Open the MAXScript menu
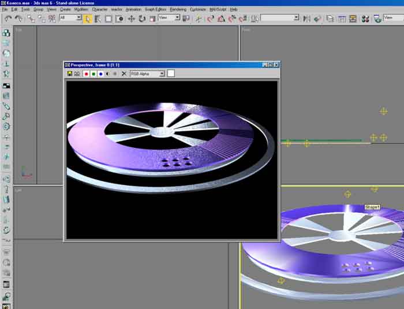 tap(218, 10)
